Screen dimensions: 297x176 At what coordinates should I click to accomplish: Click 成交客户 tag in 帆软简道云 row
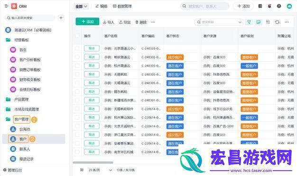[175, 57]
